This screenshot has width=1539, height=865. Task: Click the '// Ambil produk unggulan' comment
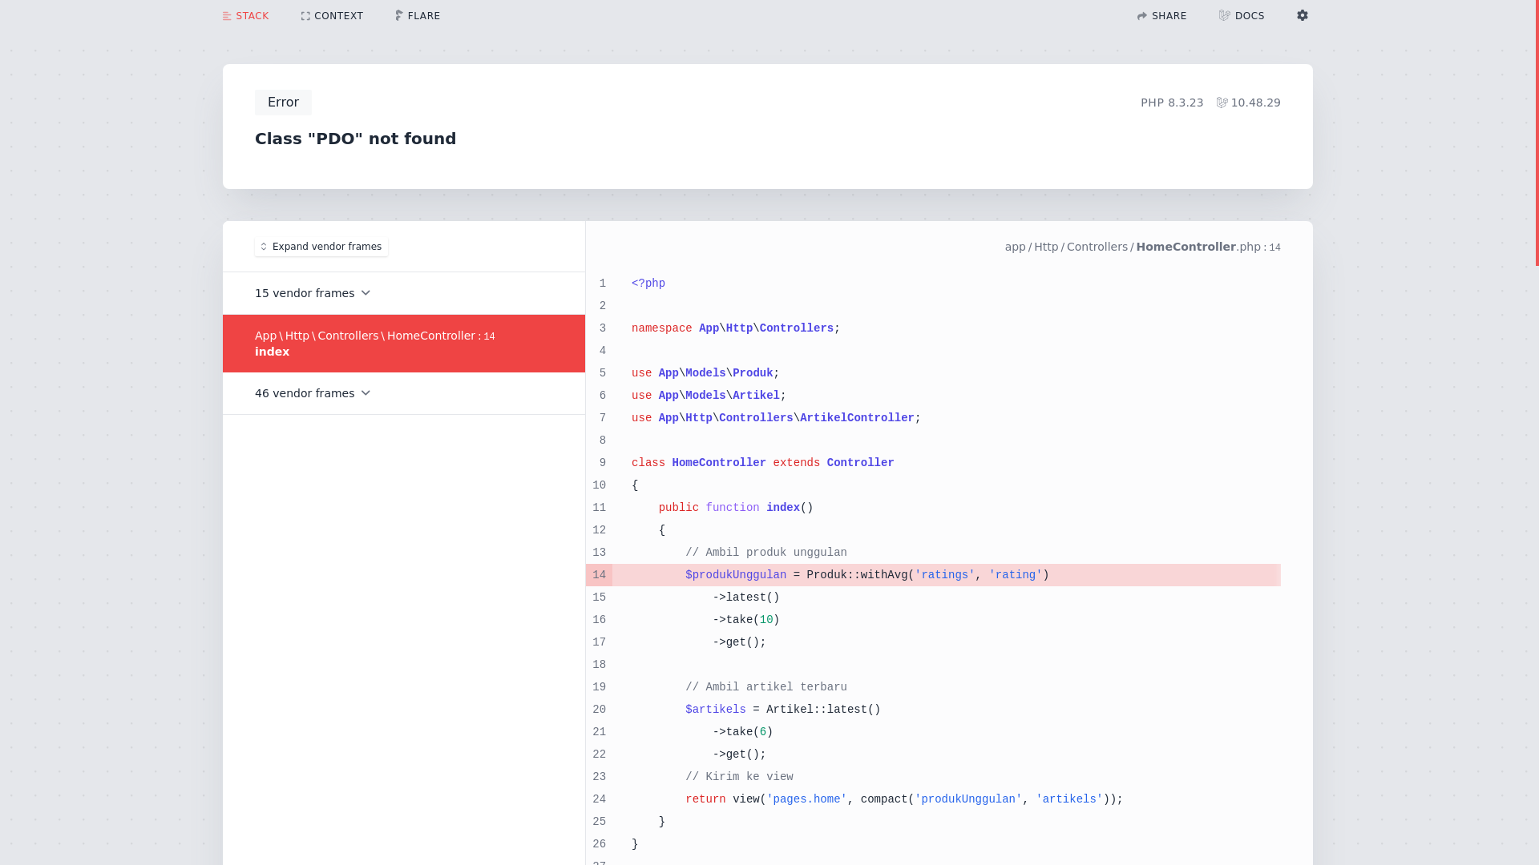tap(766, 553)
